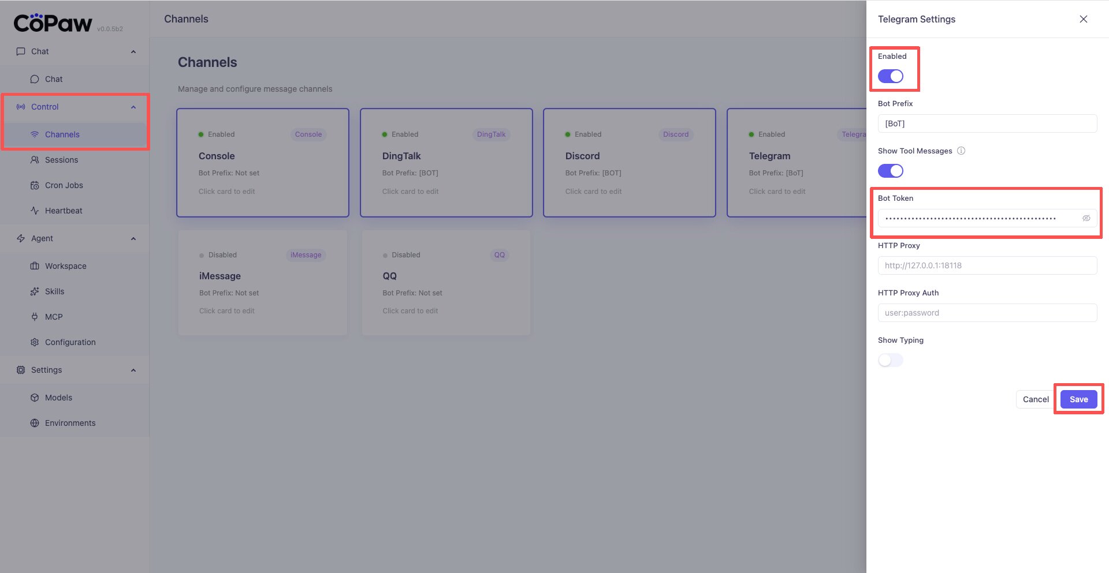This screenshot has height=573, width=1109.
Task: Click the Sessions people icon
Action: 35,160
